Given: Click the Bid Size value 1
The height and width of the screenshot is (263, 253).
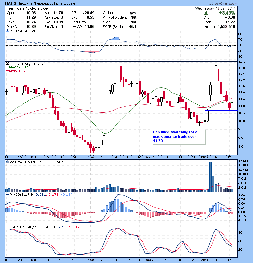Looking at the screenshot, I should (x=62, y=27).
